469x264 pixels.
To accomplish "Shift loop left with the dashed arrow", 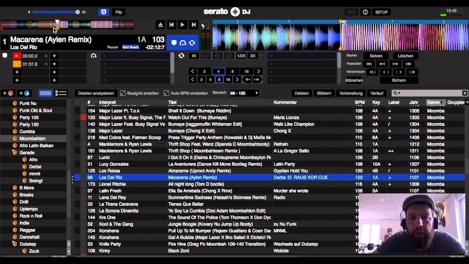I will (x=248, y=80).
